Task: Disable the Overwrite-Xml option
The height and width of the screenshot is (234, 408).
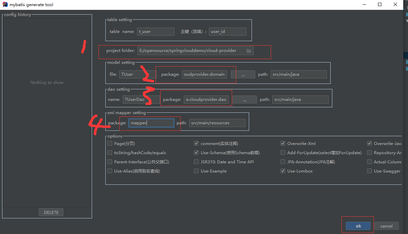Action: [283, 143]
